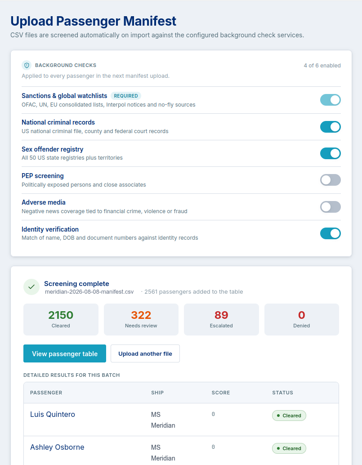Disable National criminal records check
This screenshot has height=465, width=362.
330,127
